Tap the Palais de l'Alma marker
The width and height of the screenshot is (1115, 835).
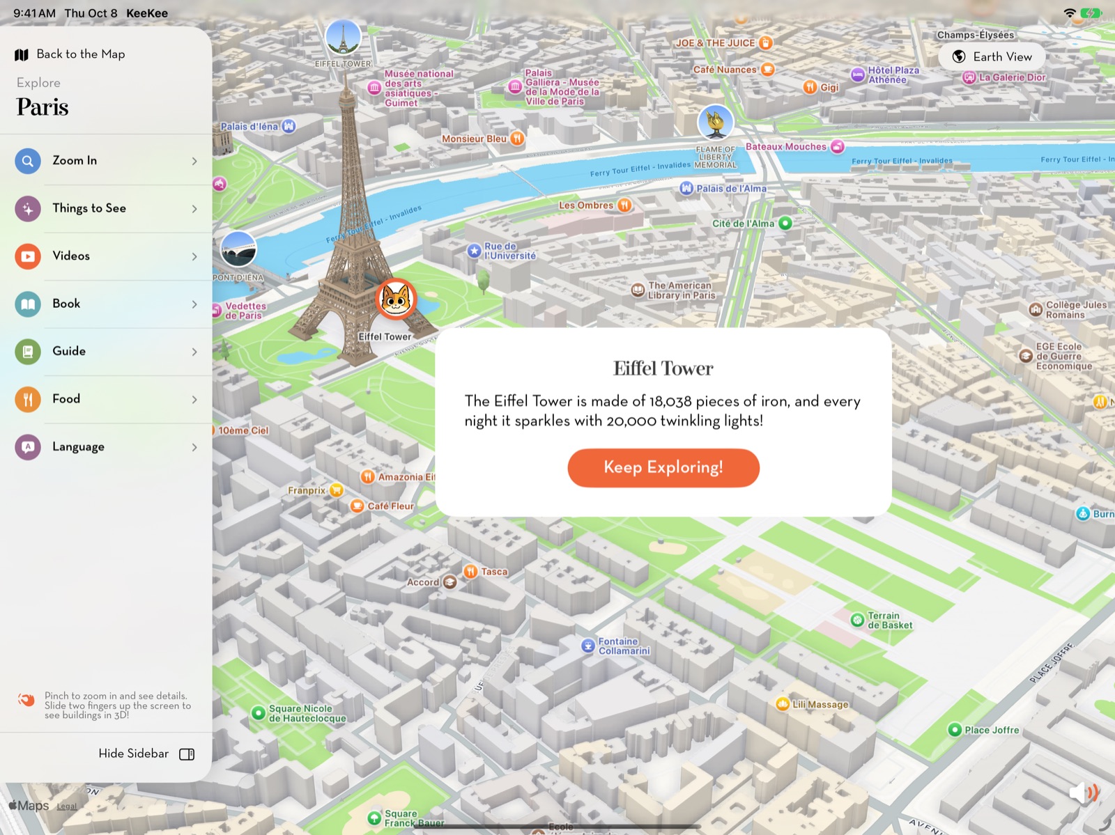tap(686, 188)
